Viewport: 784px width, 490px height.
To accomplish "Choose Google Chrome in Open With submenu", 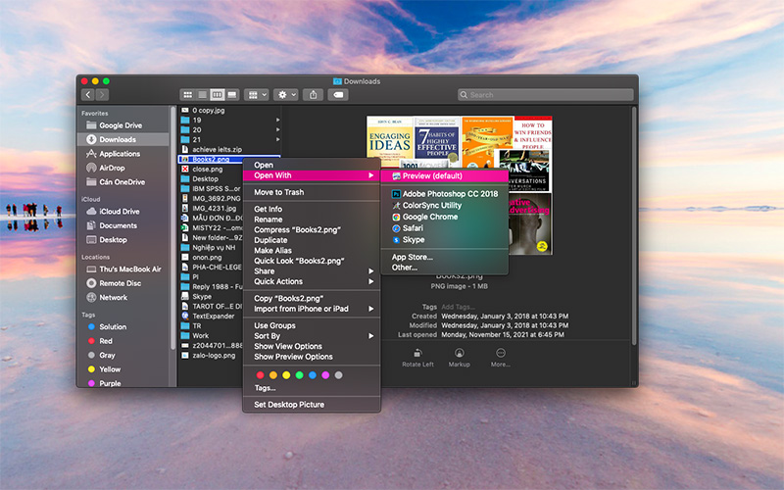I will 429,217.
